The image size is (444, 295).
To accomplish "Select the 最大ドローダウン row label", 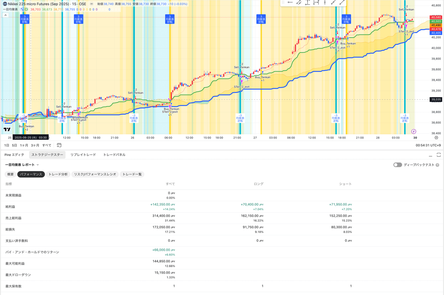I will point(18,275).
